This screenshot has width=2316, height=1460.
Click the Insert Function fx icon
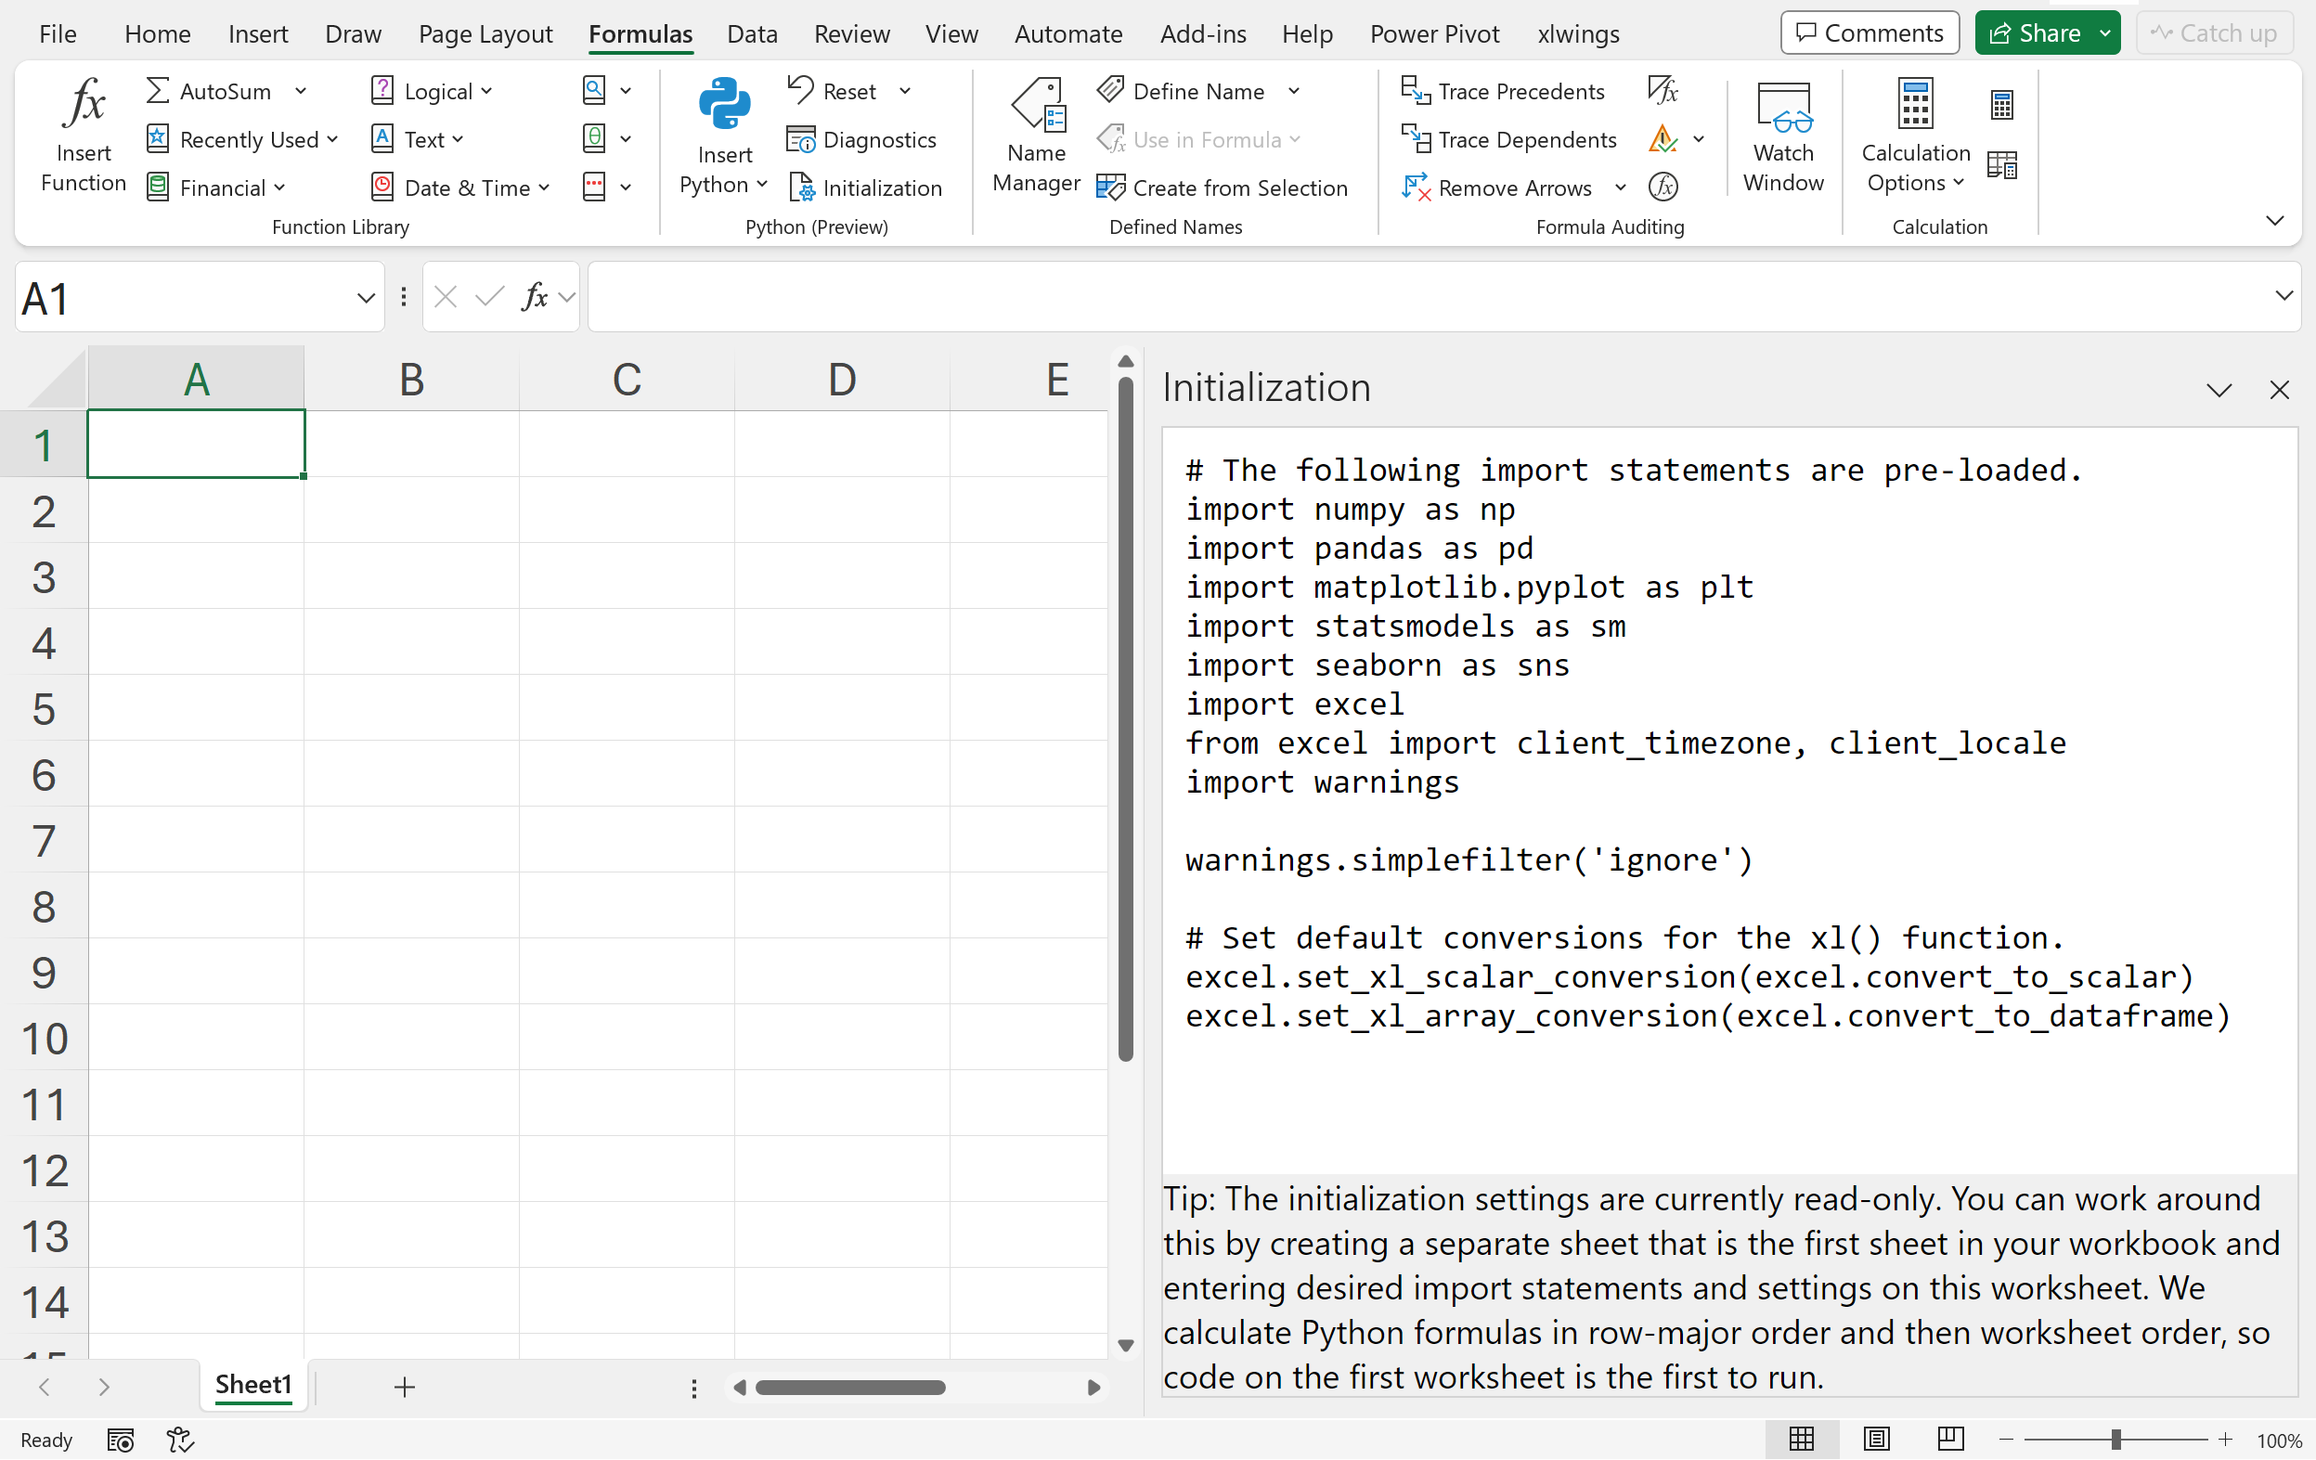(84, 104)
